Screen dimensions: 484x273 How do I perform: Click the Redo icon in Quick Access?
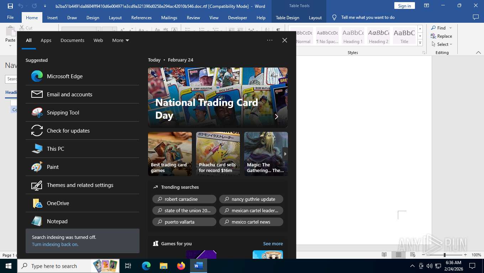point(34,6)
